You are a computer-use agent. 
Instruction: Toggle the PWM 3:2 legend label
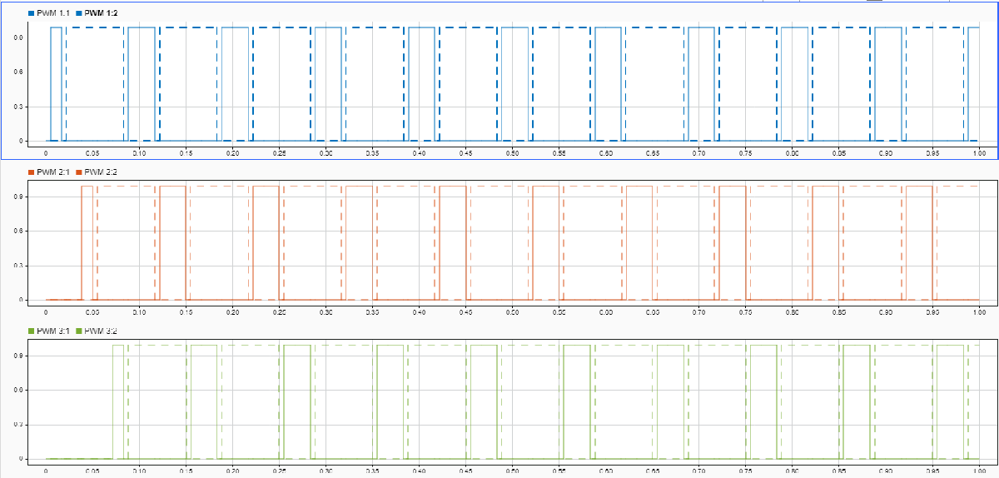coord(102,331)
